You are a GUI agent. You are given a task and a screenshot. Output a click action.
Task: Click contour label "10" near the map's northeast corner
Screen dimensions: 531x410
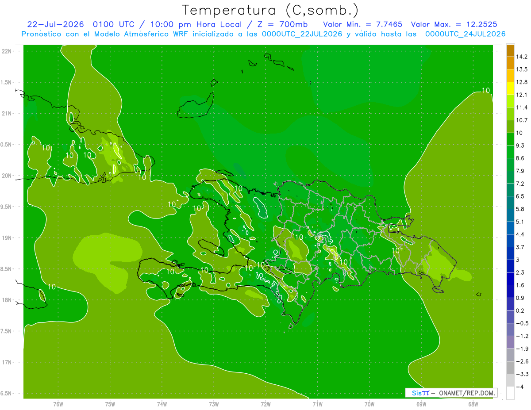[486, 91]
